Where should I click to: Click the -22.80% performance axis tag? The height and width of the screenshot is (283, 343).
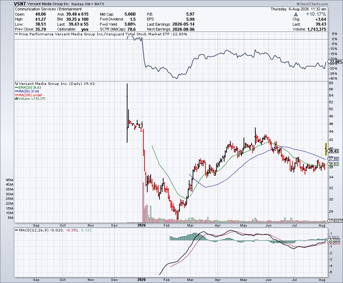click(336, 62)
